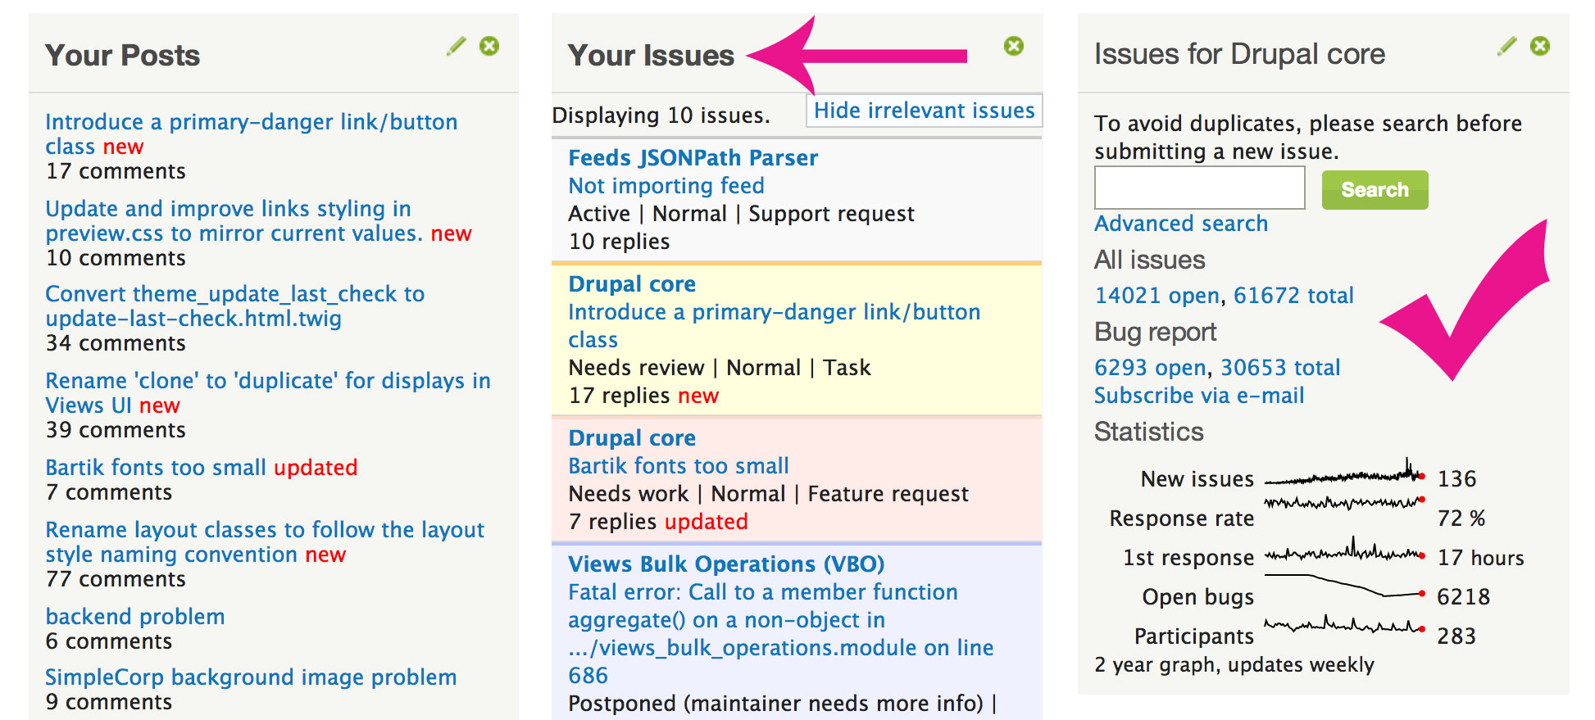Click the 'Your Issues' block heading
The width and height of the screenshot is (1595, 720).
click(651, 55)
